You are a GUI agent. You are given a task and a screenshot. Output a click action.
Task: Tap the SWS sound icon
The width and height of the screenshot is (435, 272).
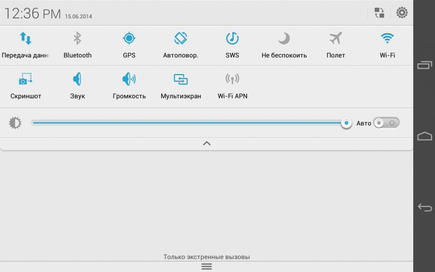tap(232, 39)
